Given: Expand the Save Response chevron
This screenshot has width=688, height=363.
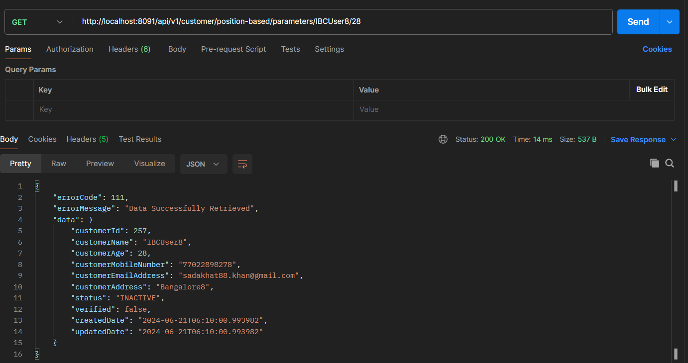Looking at the screenshot, I should tap(674, 139).
